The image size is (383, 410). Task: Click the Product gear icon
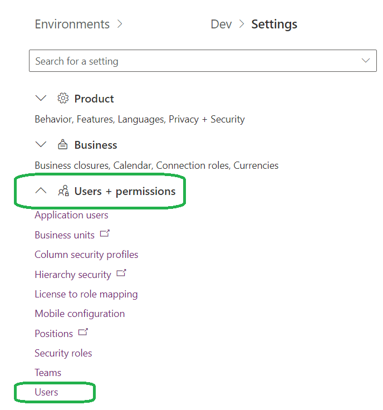tap(63, 98)
